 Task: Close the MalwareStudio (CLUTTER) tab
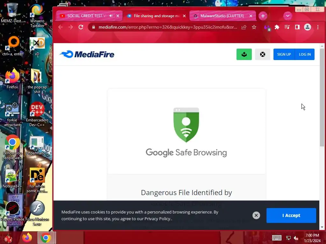click(251, 16)
